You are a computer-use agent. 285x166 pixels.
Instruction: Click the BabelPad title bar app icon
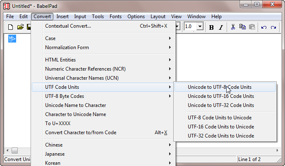click(7, 6)
